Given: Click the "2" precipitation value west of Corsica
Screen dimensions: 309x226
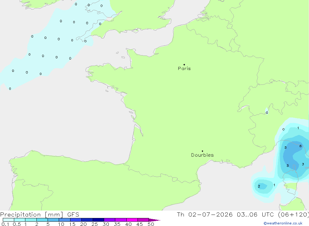Looking at the screenshot, I should (x=259, y=186).
